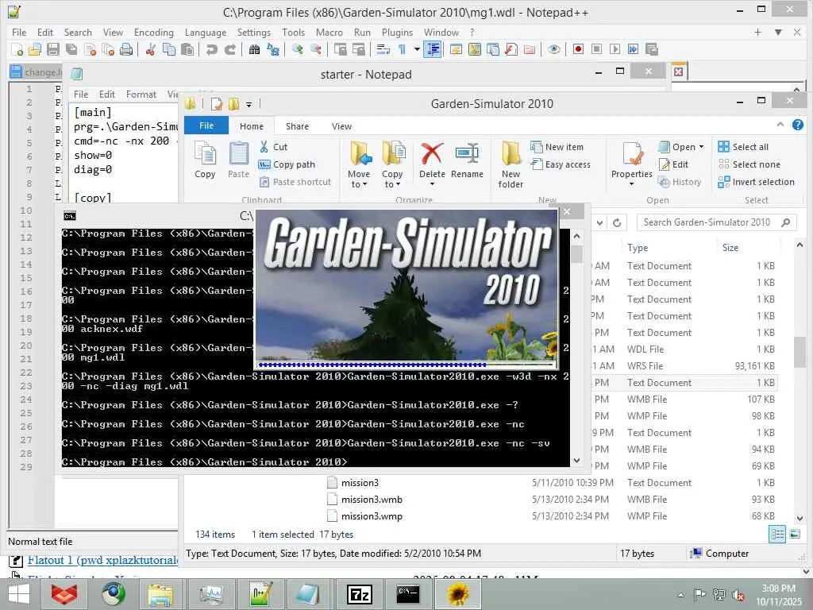This screenshot has width=813, height=610.
Task: Click Invert selection in the Explorer ribbon
Action: tap(757, 182)
